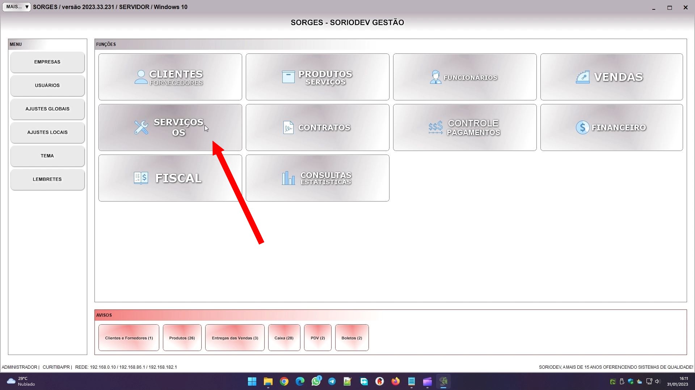Open the clock showing 16:11 31/01/2023
Image resolution: width=695 pixels, height=390 pixels.
pos(678,381)
